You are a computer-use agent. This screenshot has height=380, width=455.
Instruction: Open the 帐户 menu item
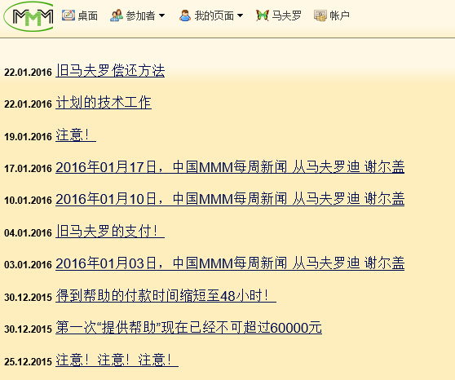[339, 15]
